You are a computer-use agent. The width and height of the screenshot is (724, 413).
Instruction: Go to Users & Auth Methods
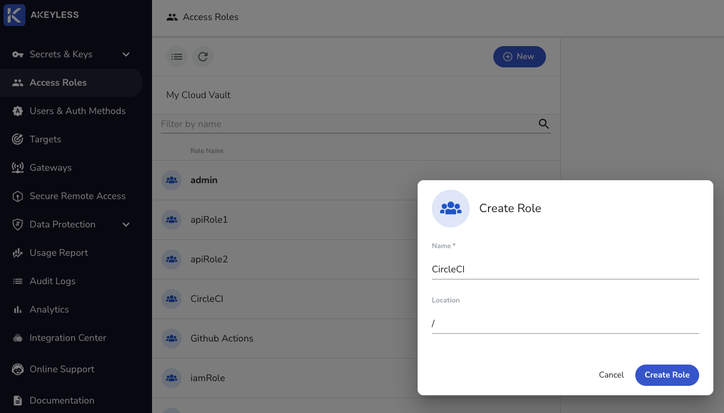[x=71, y=111]
